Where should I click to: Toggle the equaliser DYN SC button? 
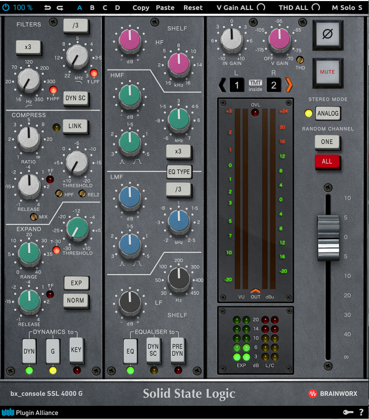click(x=153, y=350)
